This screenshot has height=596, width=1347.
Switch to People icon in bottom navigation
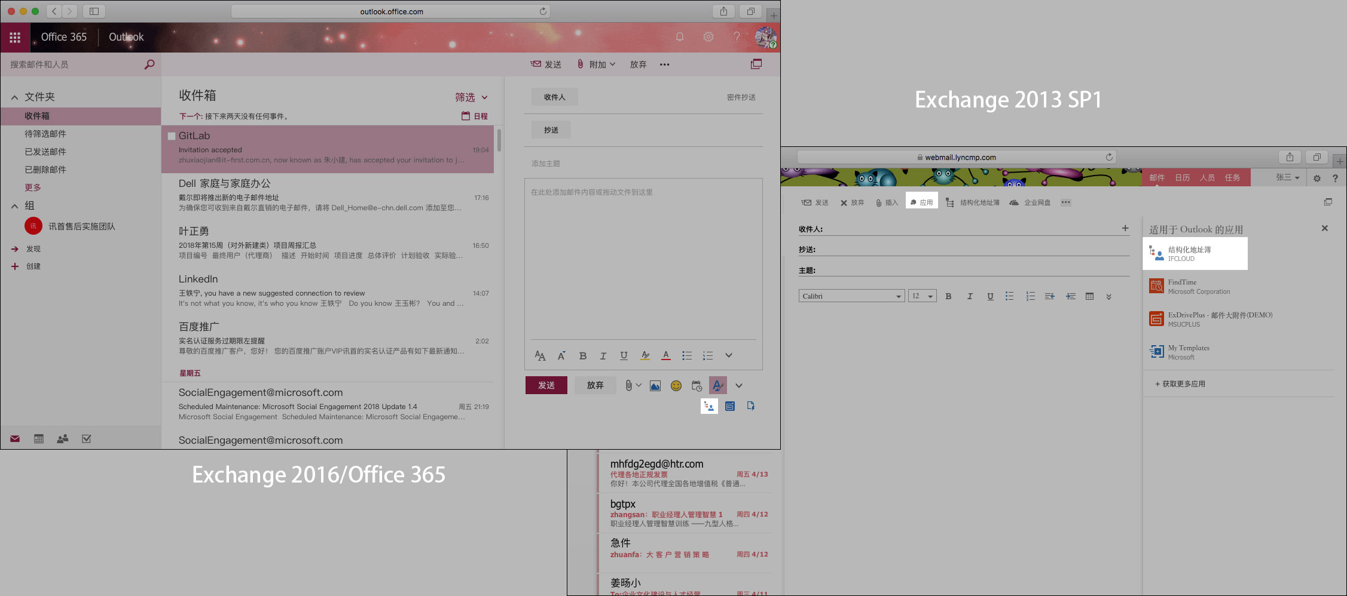pos(62,439)
